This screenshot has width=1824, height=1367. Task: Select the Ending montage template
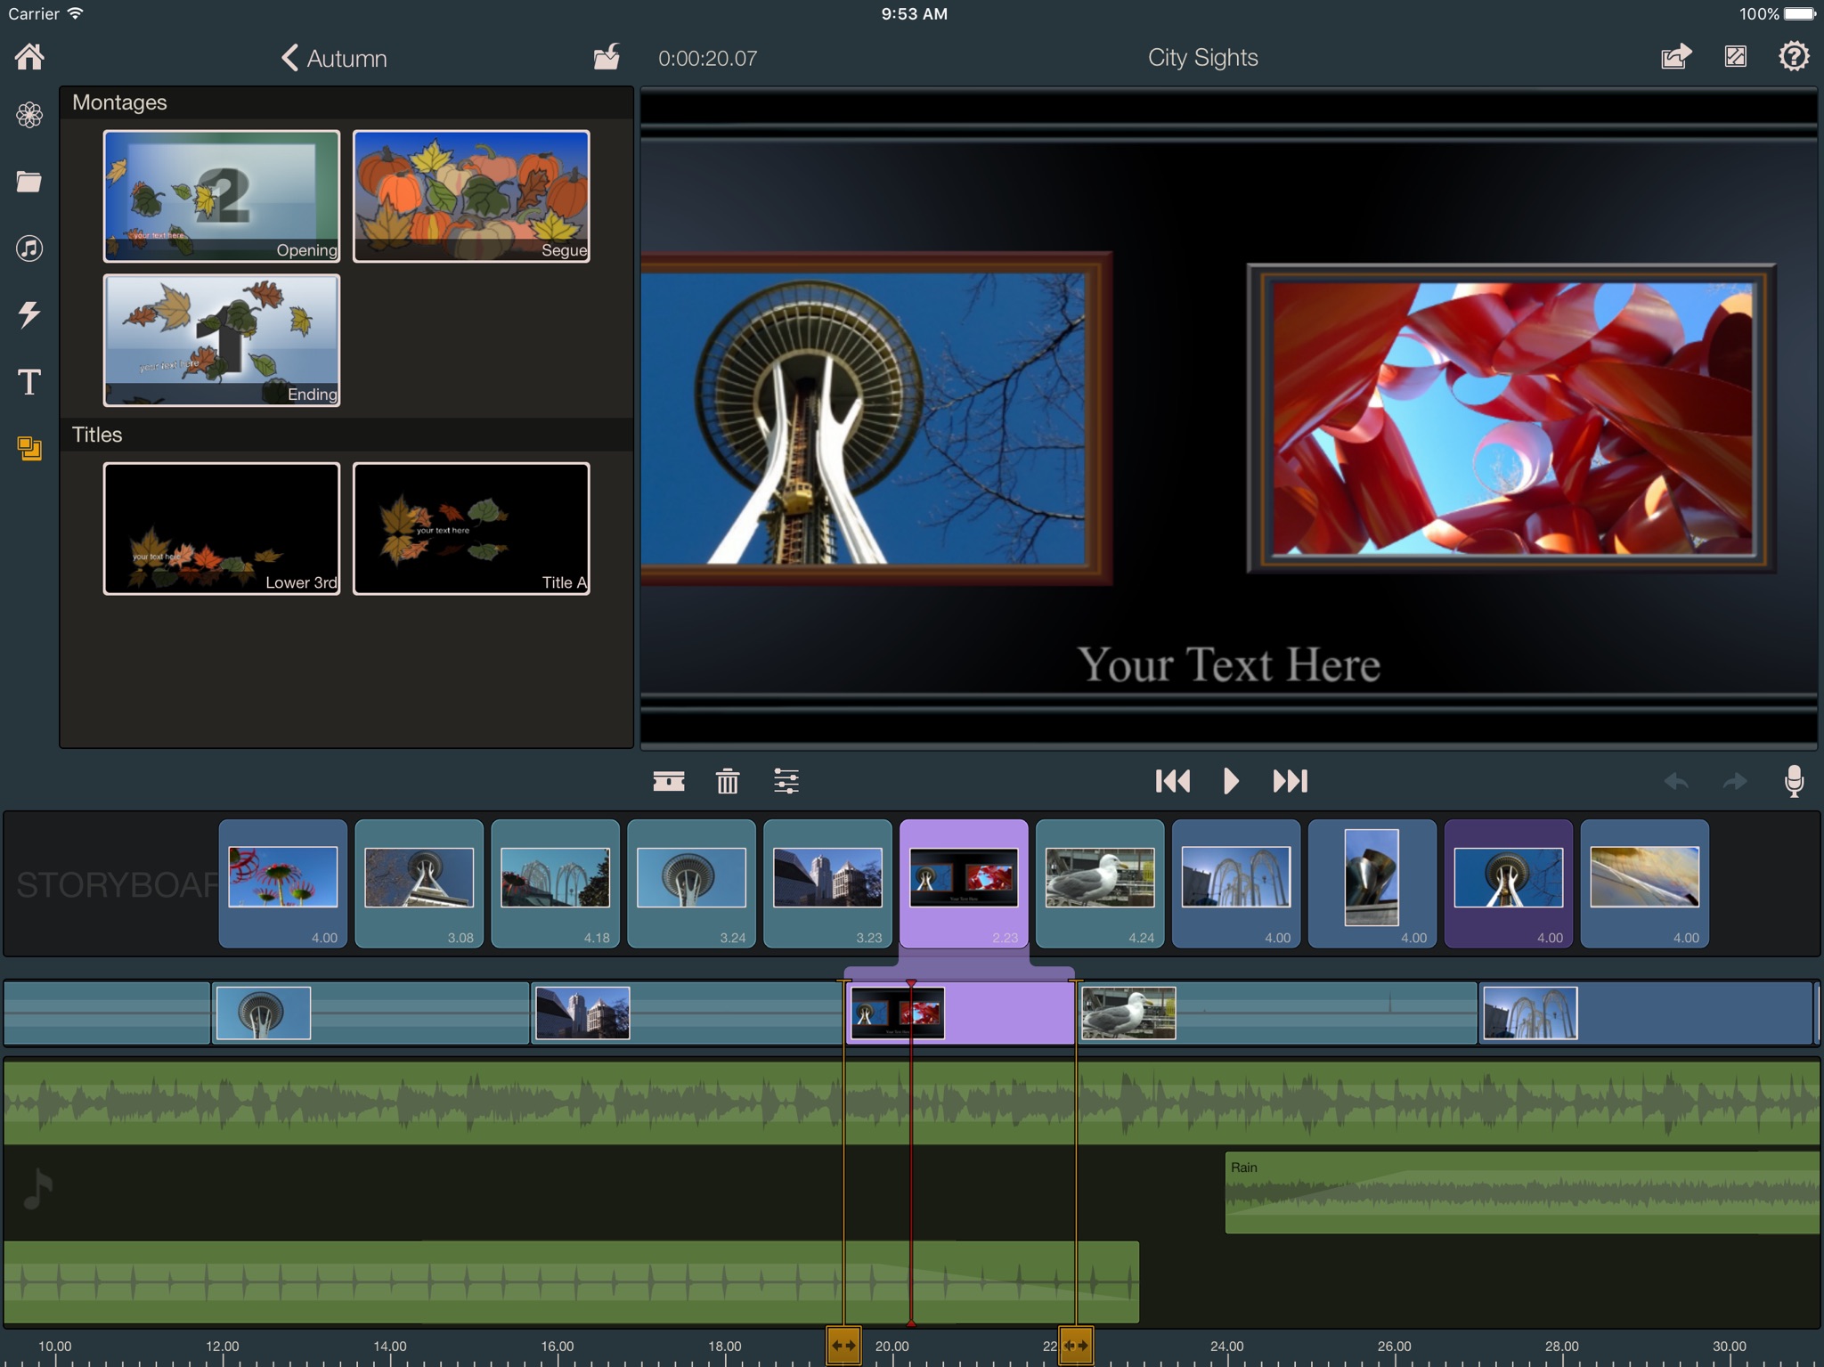coord(222,340)
